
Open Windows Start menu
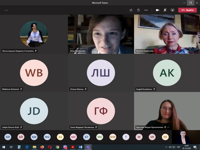(x=3, y=147)
